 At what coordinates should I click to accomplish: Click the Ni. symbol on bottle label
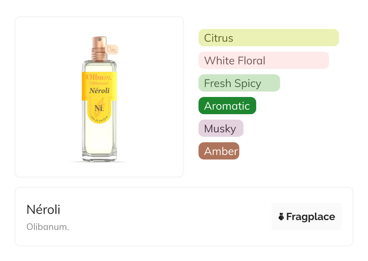point(99,108)
